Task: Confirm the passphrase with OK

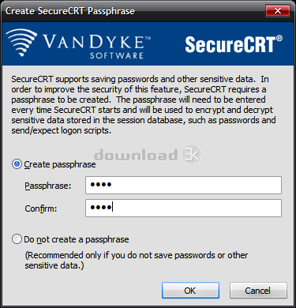Action: (x=190, y=291)
